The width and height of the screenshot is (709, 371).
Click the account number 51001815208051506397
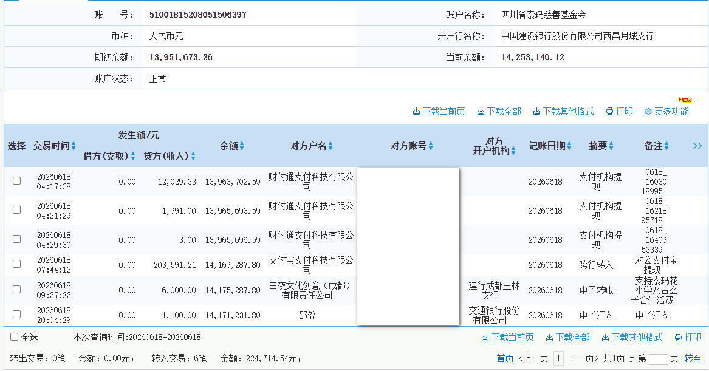point(198,15)
